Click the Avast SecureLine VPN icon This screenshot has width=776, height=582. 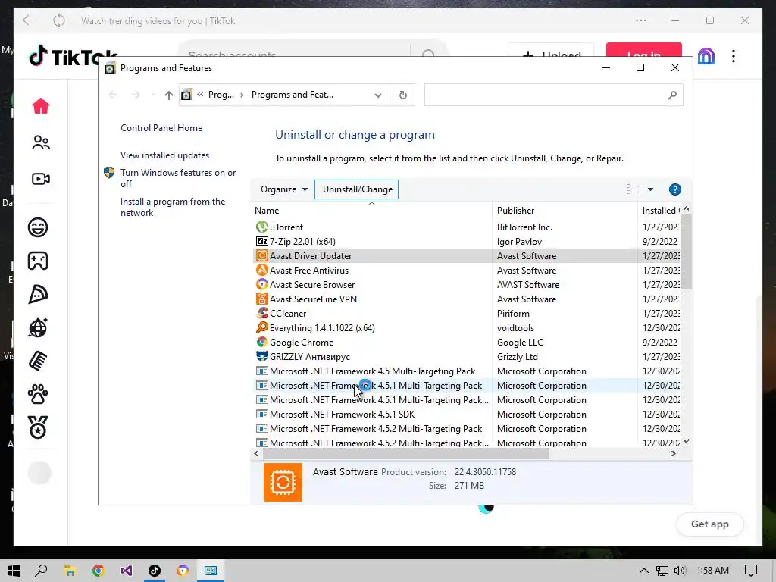coord(261,299)
